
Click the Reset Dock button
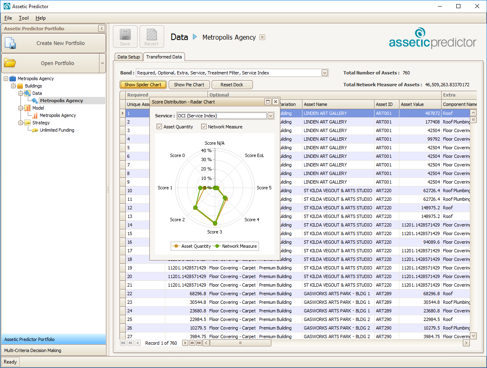point(232,85)
